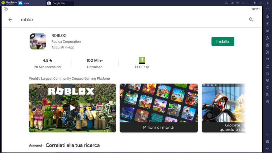Screen dimensions: 272x153
Task: Mute the emulator volume with the speaker icon
Action: [268, 16]
